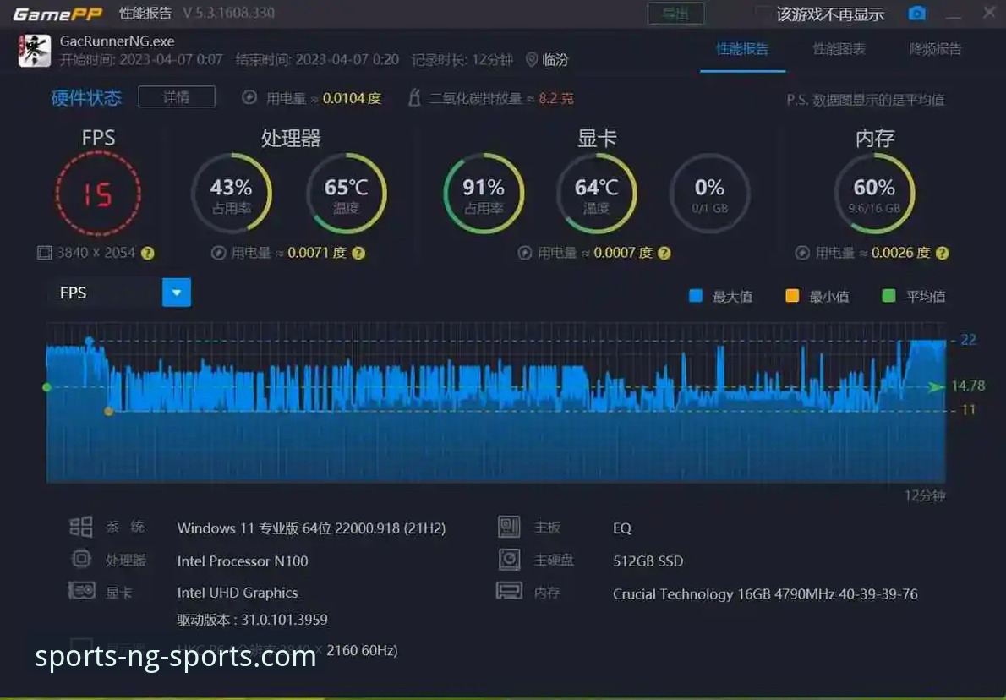Click the FPS circular gauge showing 15

coord(98,194)
